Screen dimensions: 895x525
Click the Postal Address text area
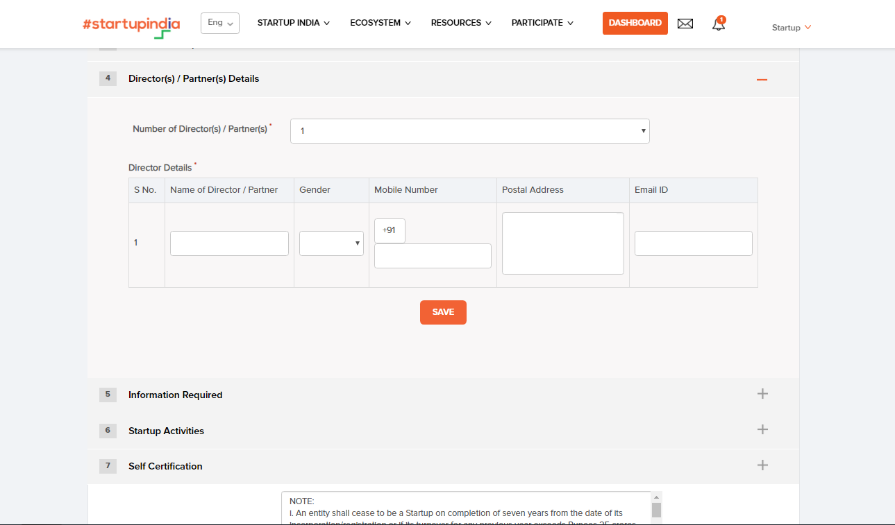pos(562,243)
